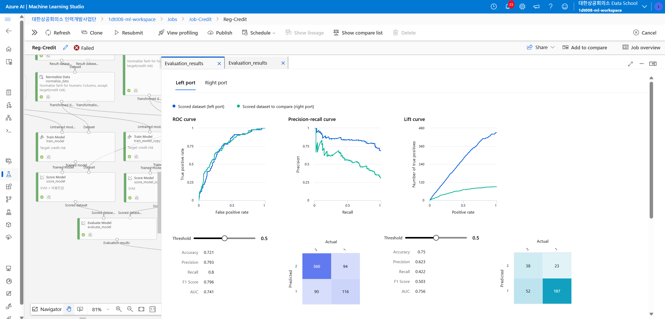Click the zoom out magnifier icon
Viewport: 665px width, 319px height.
(x=130, y=309)
